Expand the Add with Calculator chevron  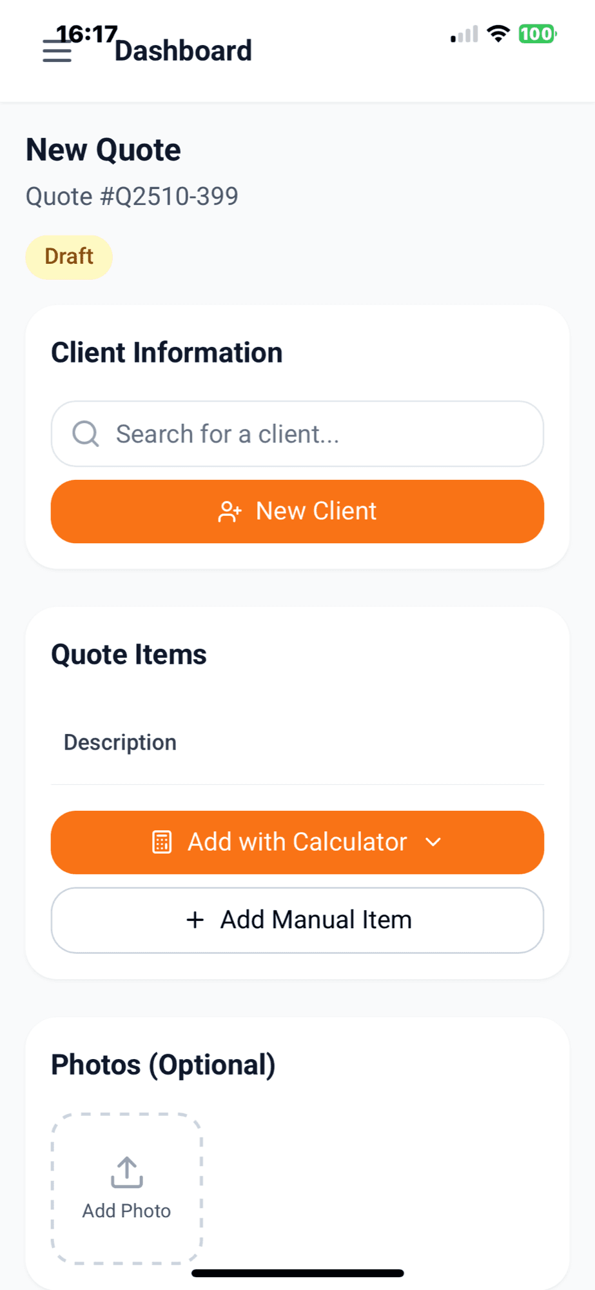(433, 842)
